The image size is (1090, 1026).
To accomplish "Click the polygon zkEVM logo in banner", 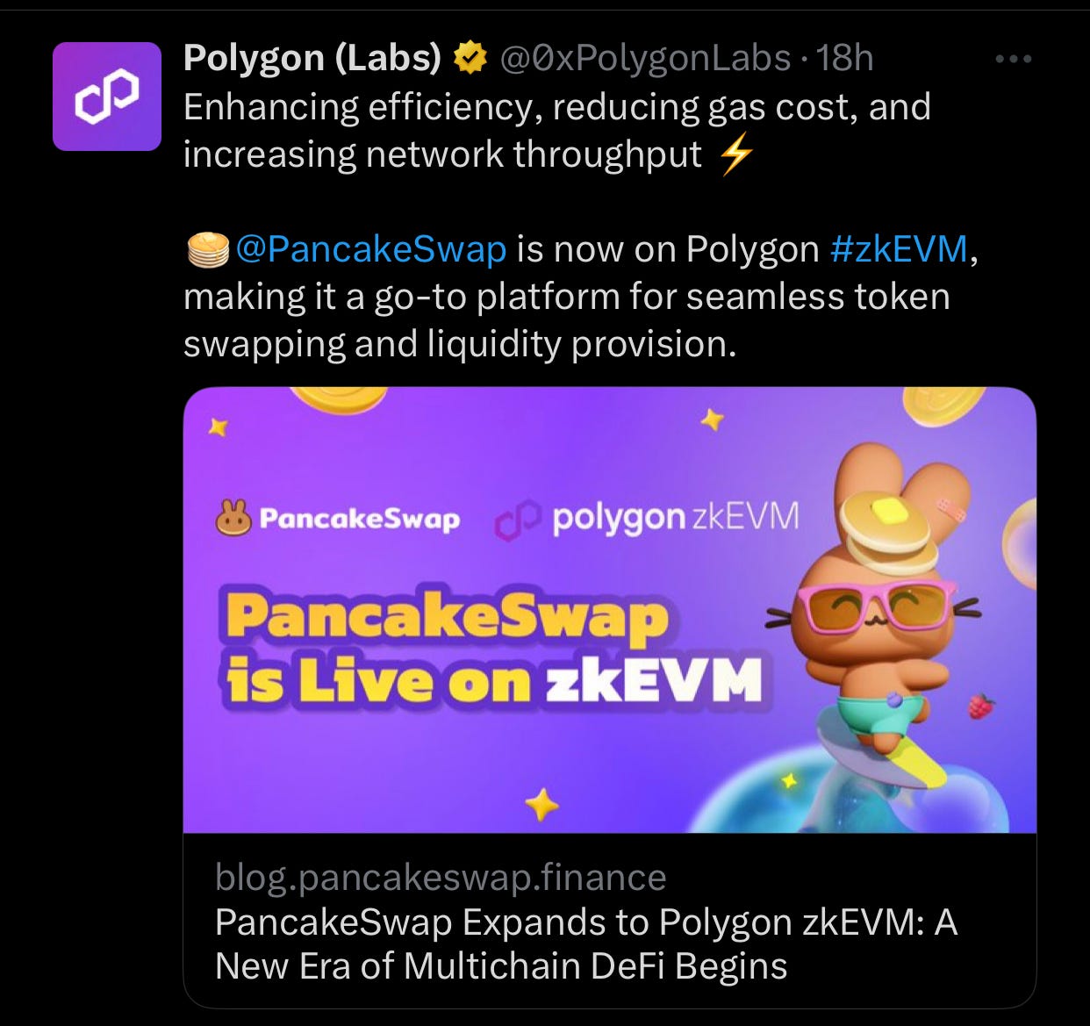I will pos(648,519).
